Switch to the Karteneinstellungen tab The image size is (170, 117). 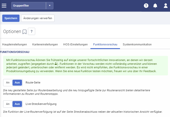[45, 44]
